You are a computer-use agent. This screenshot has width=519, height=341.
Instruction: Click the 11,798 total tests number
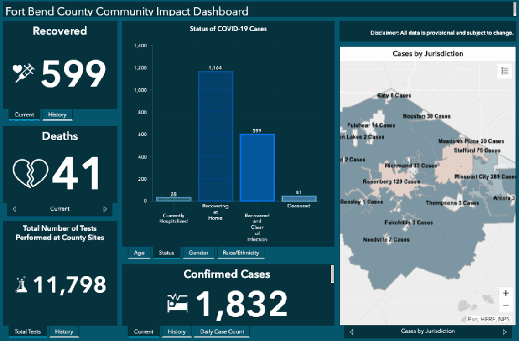pos(70,285)
